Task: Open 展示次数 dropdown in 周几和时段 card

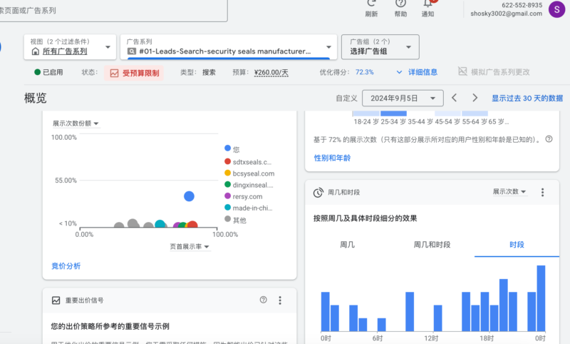Action: pyautogui.click(x=509, y=191)
